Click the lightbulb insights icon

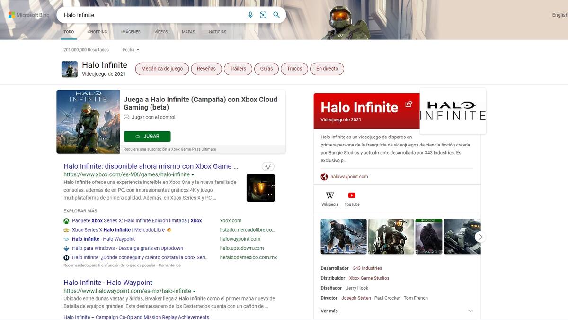click(x=268, y=166)
